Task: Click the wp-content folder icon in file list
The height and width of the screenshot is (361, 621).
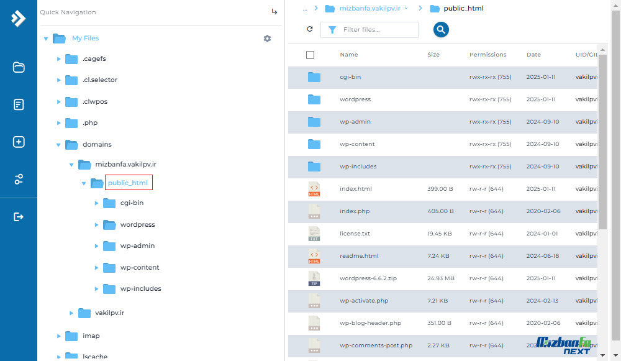Action: 314,144
